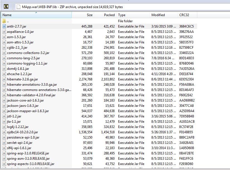This screenshot has width=230, height=170.
Task: Sort by the Packed column header
Action: [105, 15]
